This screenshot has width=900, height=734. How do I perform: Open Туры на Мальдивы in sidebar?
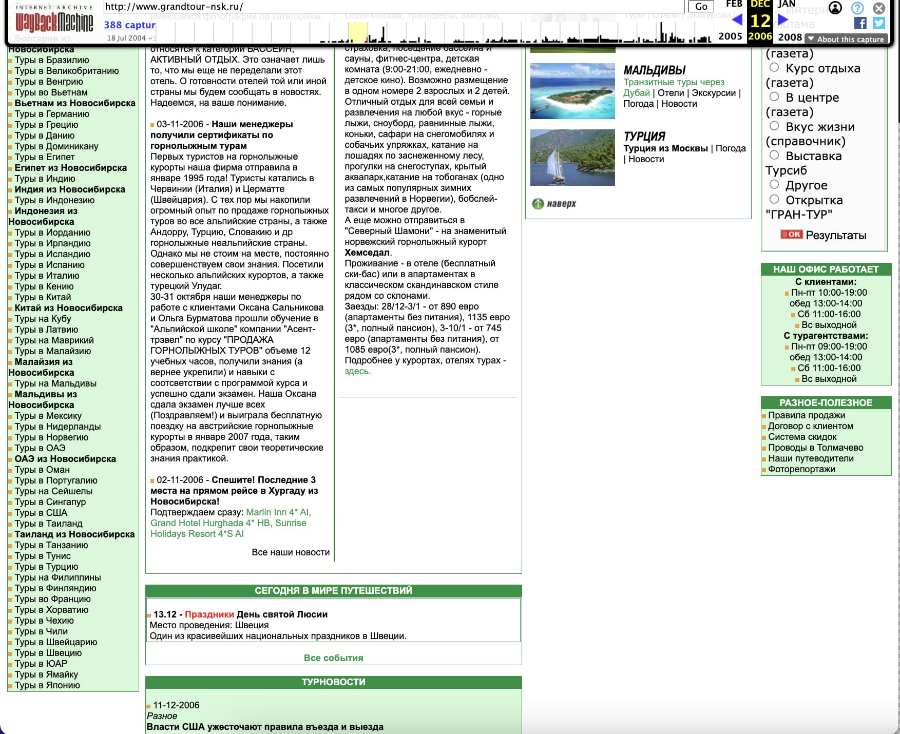[55, 383]
